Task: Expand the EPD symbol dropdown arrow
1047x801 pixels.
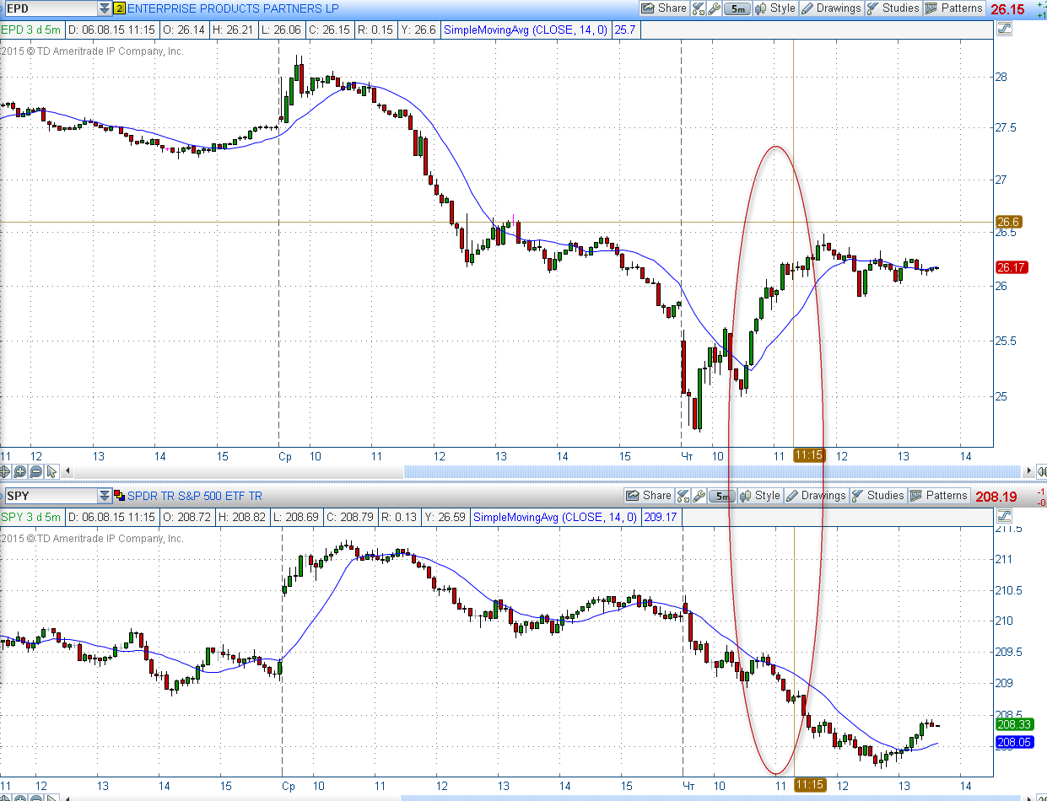Action: coord(104,8)
